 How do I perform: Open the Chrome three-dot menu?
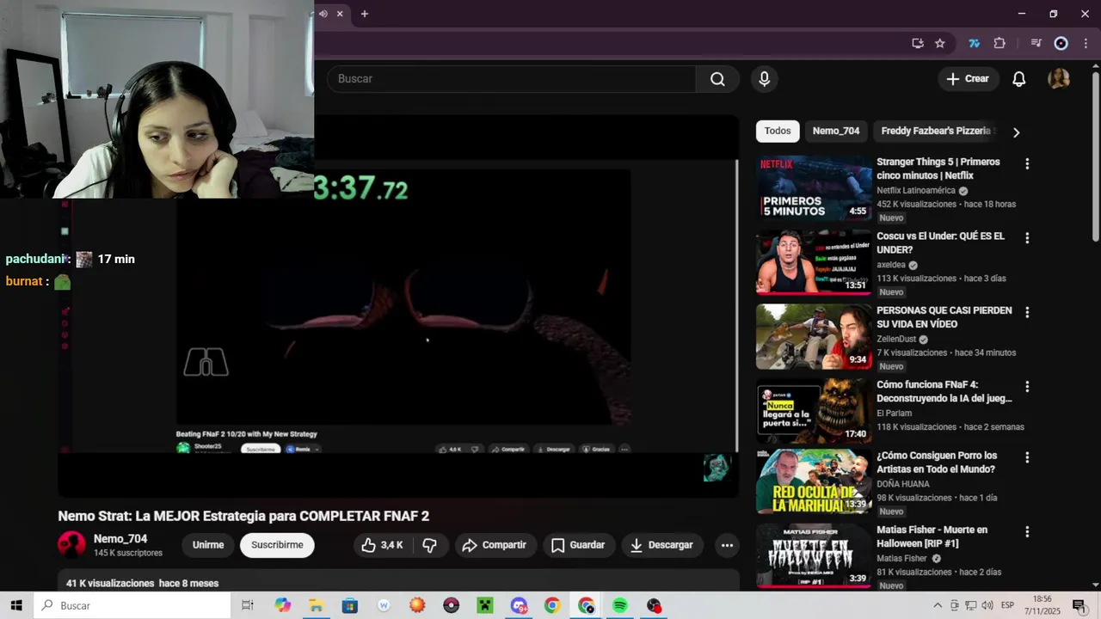[x=1086, y=43]
